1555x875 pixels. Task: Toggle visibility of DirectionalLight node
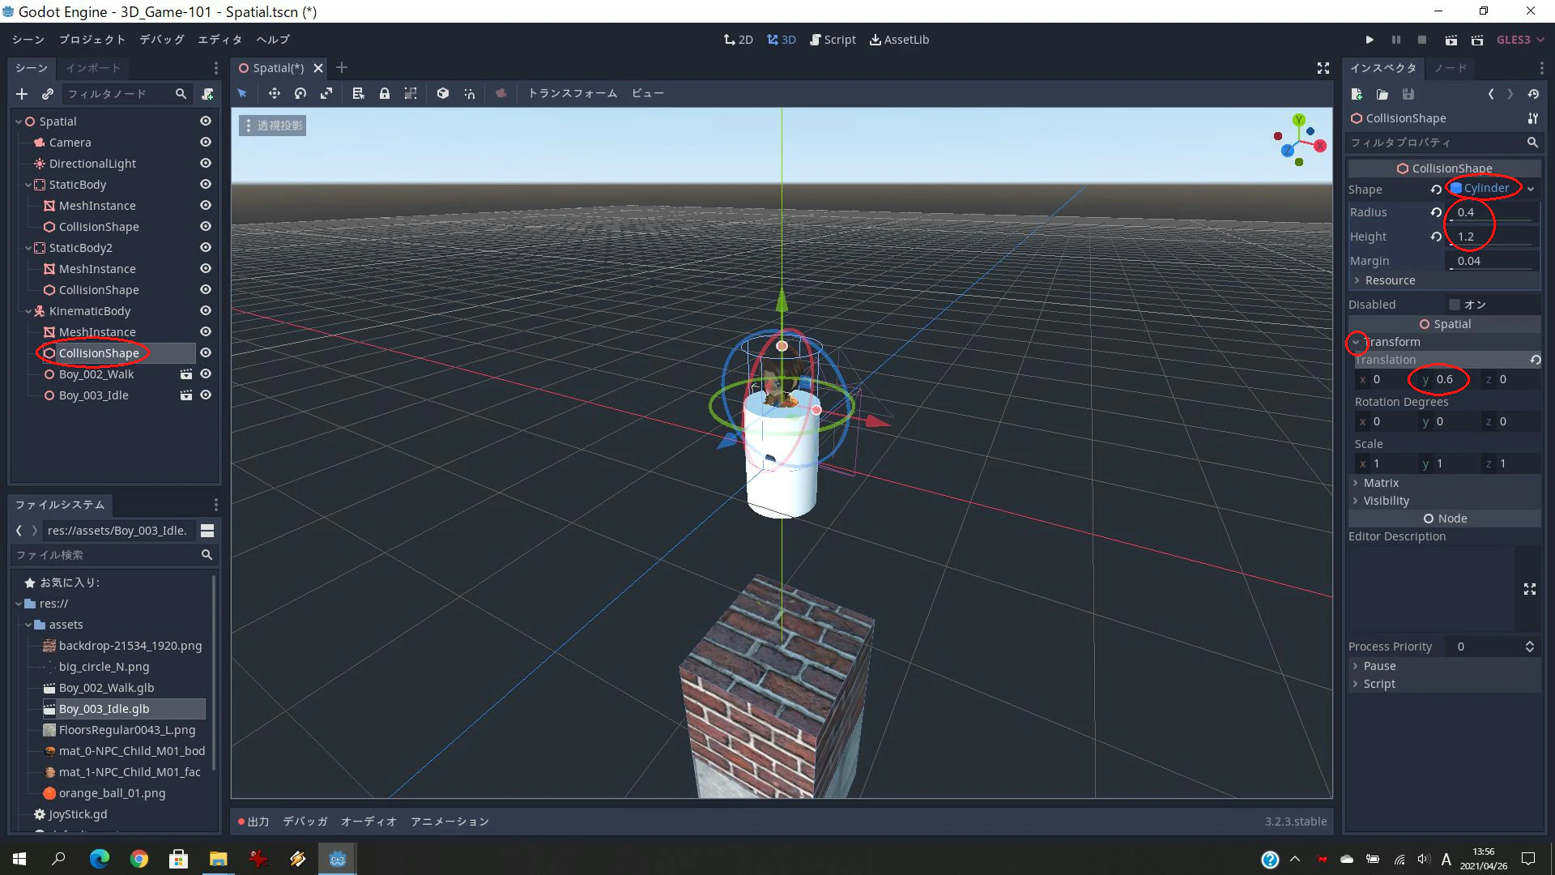coord(206,163)
